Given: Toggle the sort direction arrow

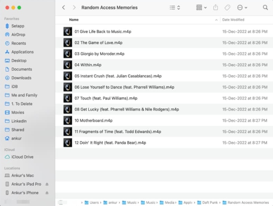Looking at the screenshot, I should pyautogui.click(x=216, y=20).
